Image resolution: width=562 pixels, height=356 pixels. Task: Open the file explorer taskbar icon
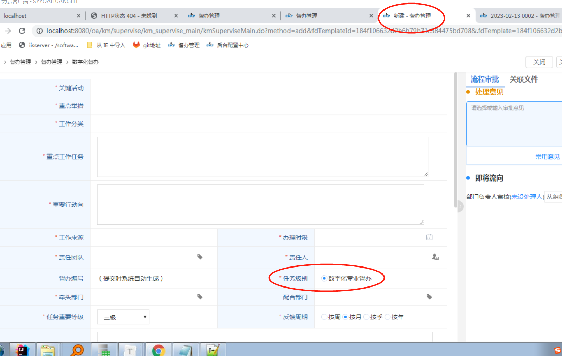tap(48, 350)
